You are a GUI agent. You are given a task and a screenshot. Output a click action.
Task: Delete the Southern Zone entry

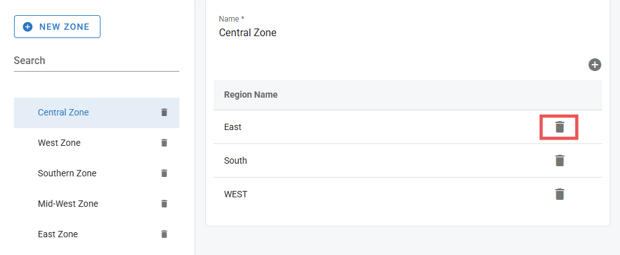(164, 173)
